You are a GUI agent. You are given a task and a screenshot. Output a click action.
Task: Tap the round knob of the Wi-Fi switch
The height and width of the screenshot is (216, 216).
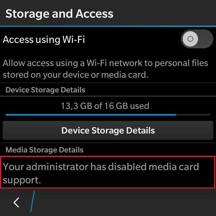(190, 39)
